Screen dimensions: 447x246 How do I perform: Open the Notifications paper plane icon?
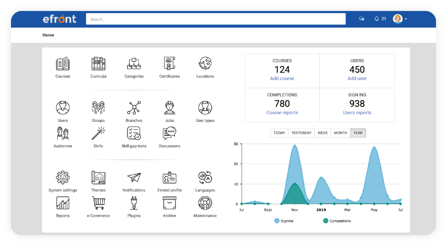click(x=134, y=178)
